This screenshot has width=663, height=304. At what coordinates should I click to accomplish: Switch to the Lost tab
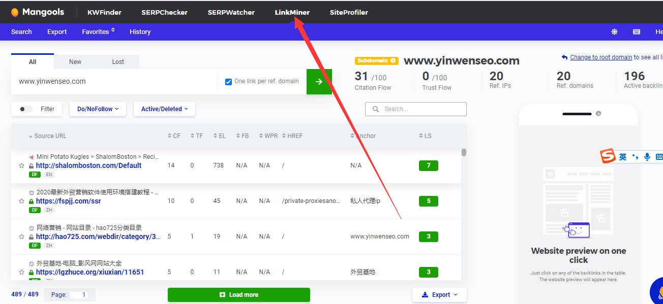[x=117, y=61]
